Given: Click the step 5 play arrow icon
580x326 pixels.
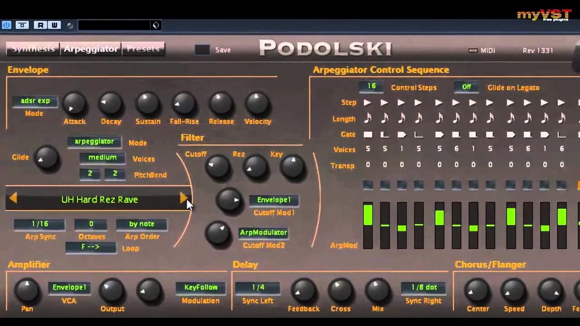Looking at the screenshot, I should pos(439,103).
